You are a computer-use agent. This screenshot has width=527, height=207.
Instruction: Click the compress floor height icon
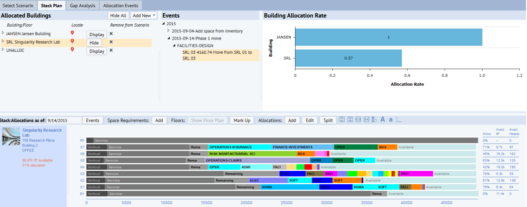click(350, 119)
